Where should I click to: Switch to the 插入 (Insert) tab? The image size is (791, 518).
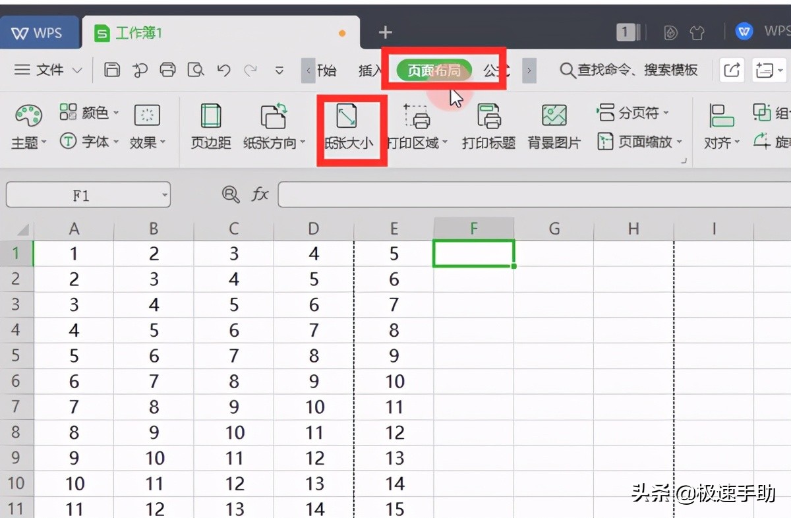pyautogui.click(x=370, y=70)
